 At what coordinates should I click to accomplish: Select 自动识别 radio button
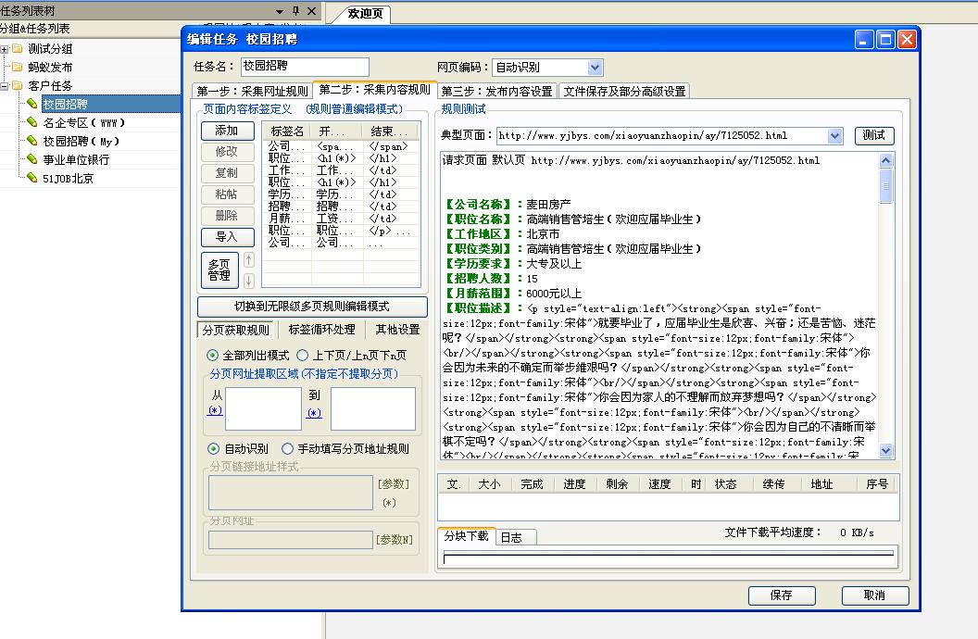click(213, 448)
